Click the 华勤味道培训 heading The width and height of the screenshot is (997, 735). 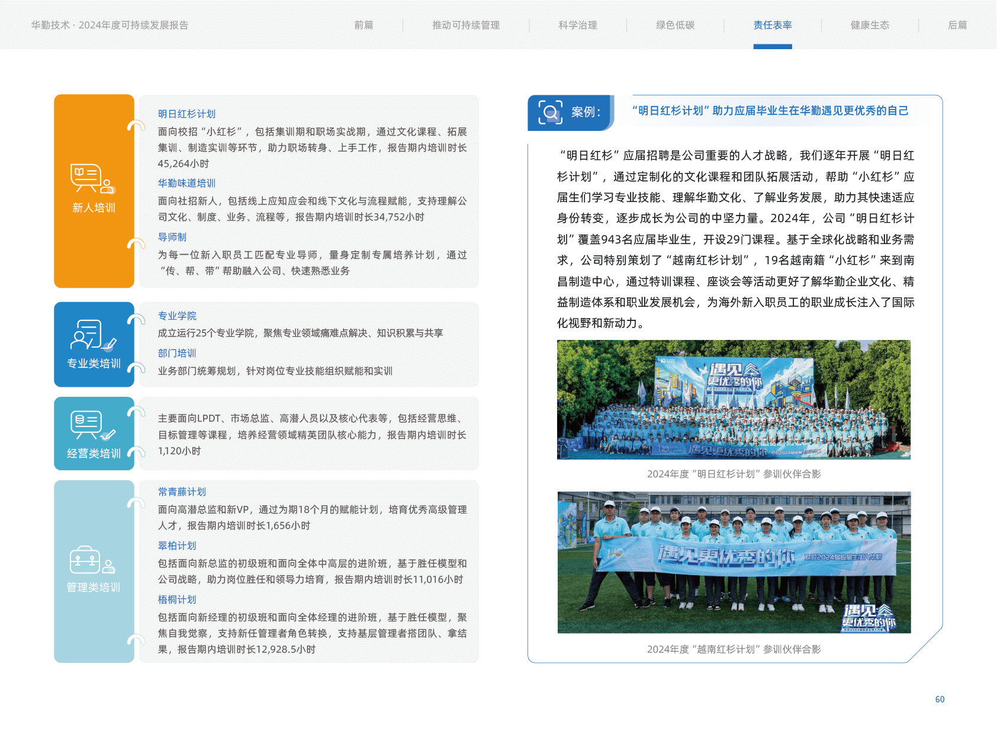pyautogui.click(x=186, y=183)
